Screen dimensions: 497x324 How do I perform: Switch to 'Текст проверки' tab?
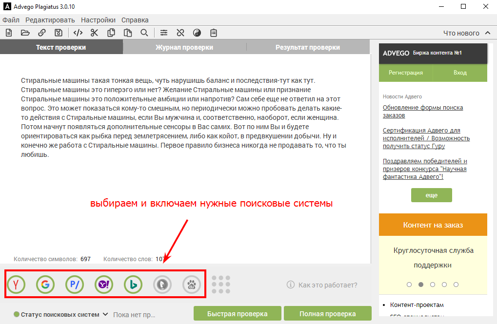pyautogui.click(x=61, y=47)
